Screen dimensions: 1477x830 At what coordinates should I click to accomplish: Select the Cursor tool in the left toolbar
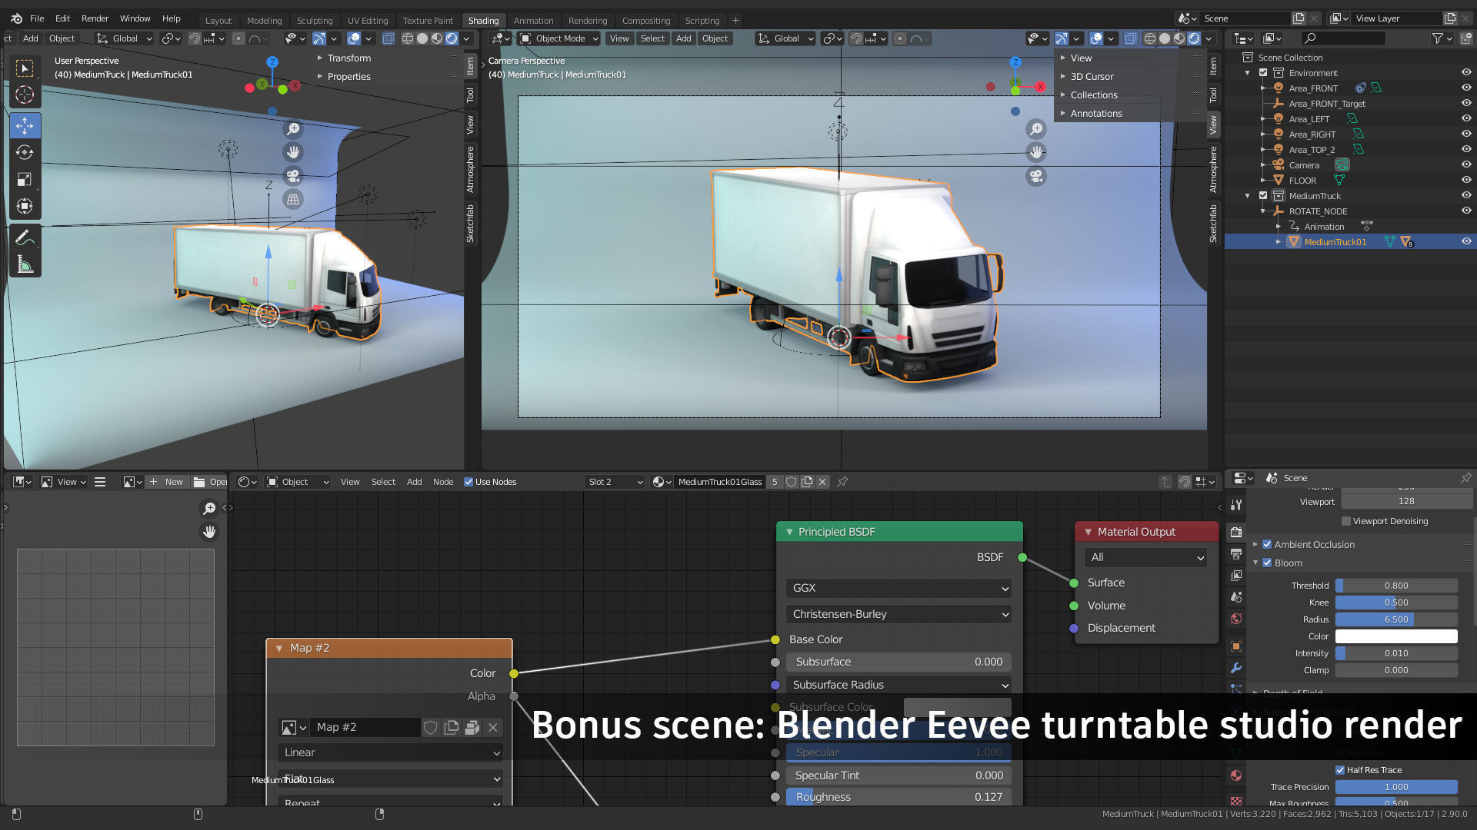(25, 95)
